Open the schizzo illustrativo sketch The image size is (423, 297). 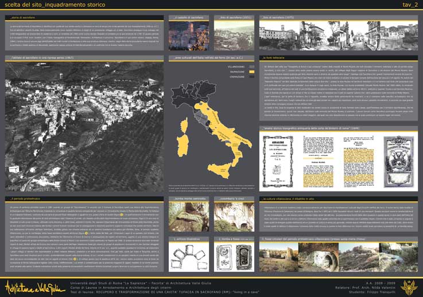pos(189,257)
